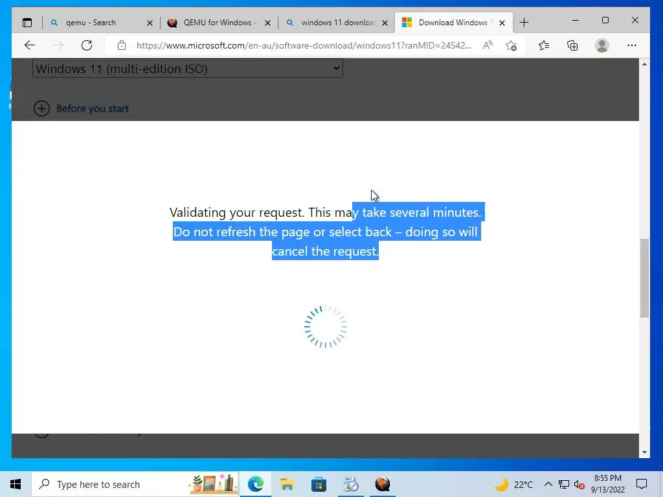Open the weather widget showing 22°C
This screenshot has height=497, width=663.
pyautogui.click(x=513, y=484)
